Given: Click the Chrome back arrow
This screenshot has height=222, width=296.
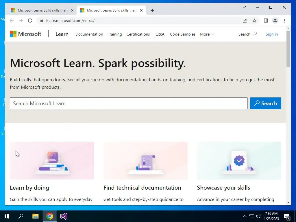Looking at the screenshot, I should point(12,21).
